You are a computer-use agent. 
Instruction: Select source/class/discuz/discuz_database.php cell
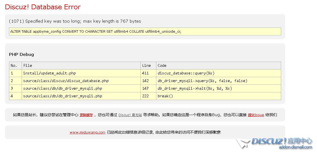point(81,81)
